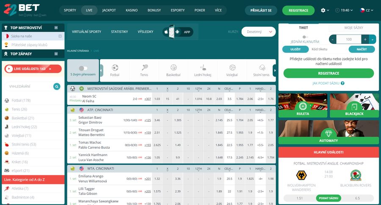Open Fotbal (178) in sidebar
Viewport: 381px width, 205px height.
33,101
